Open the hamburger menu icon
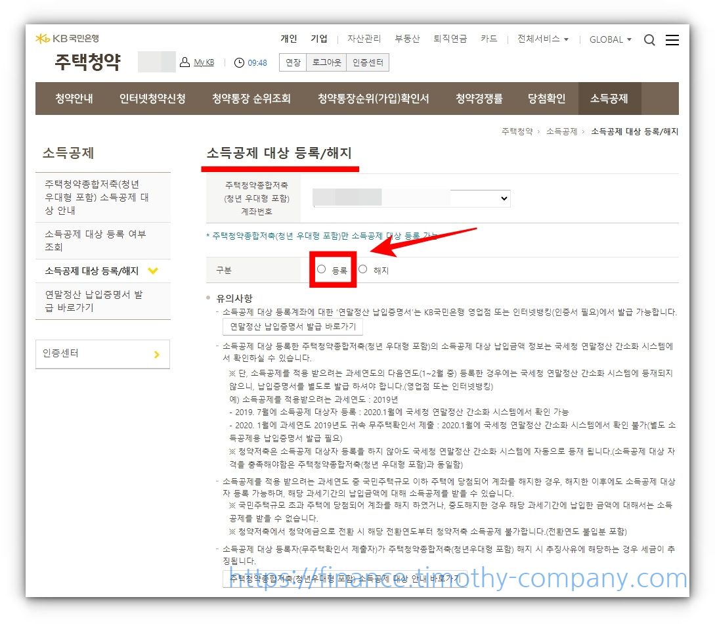715x624 pixels. (672, 39)
